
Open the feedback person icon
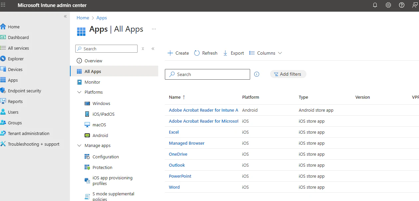point(415,5)
